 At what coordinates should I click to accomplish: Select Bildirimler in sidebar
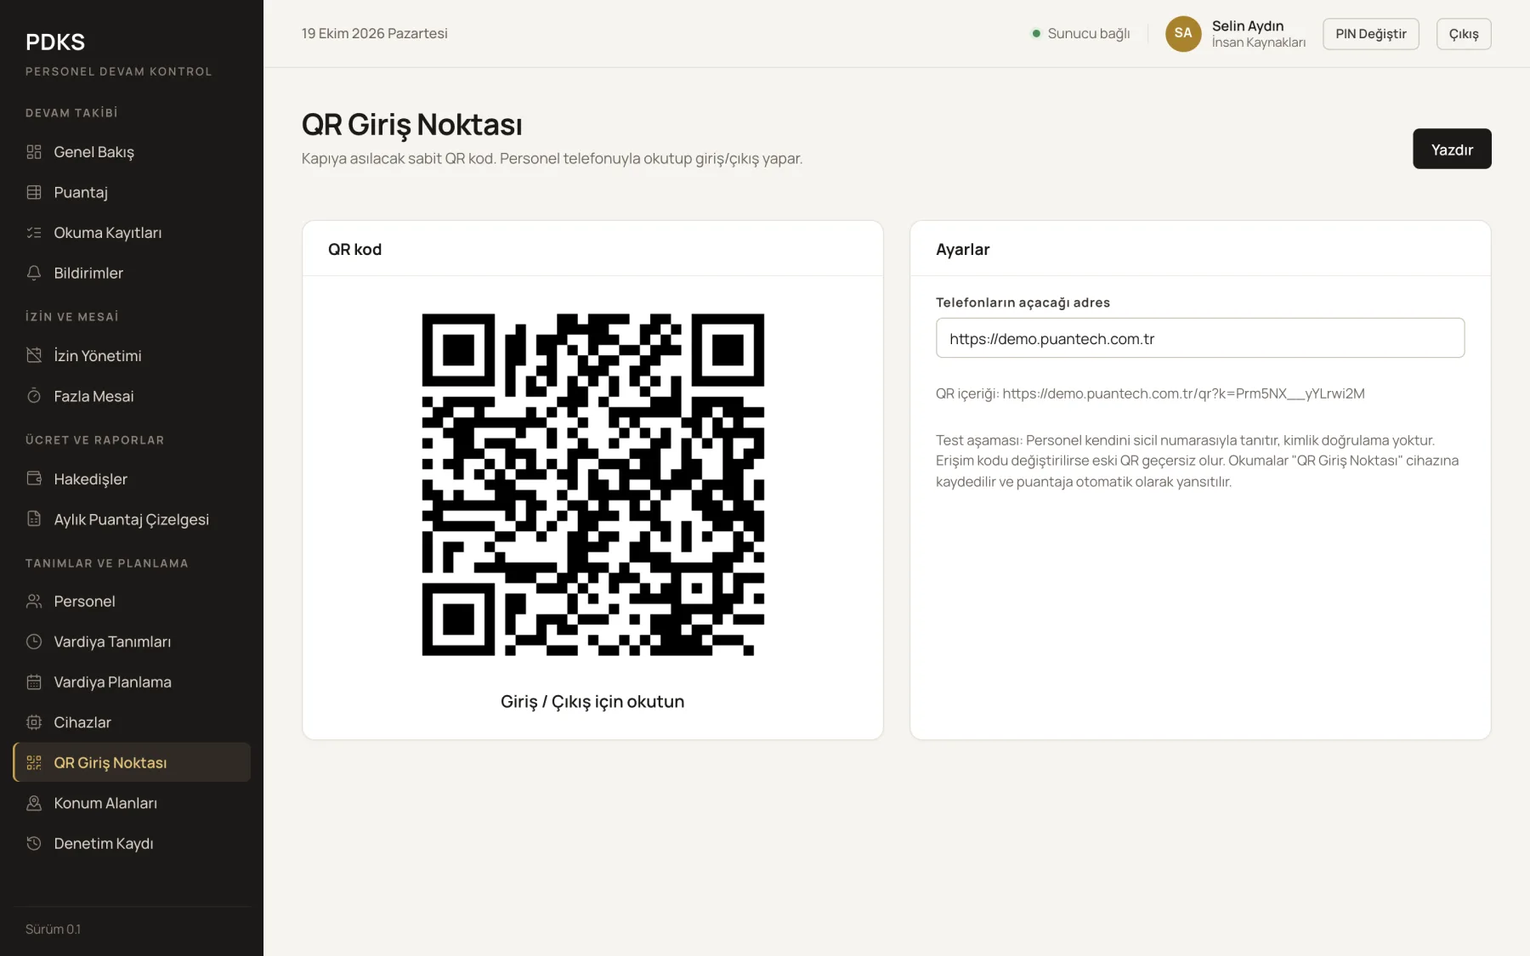132,273
